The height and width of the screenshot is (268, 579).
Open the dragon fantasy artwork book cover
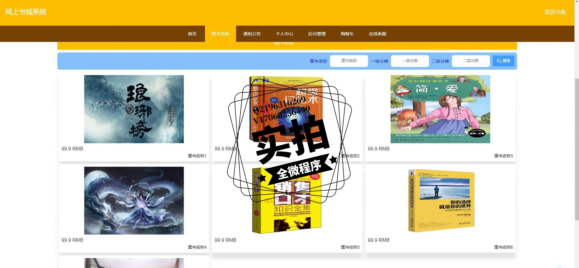coord(134,200)
